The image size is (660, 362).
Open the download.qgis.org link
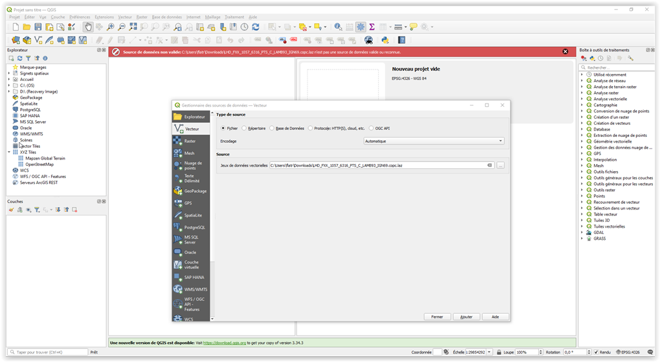pos(226,343)
